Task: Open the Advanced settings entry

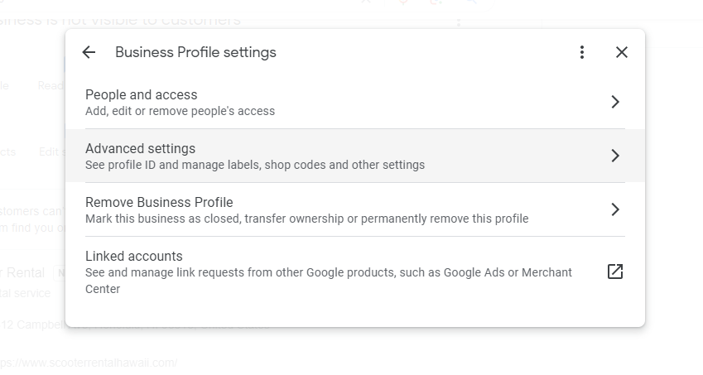Action: coord(355,156)
